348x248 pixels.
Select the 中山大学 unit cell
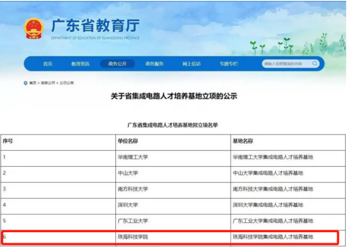tap(173, 174)
